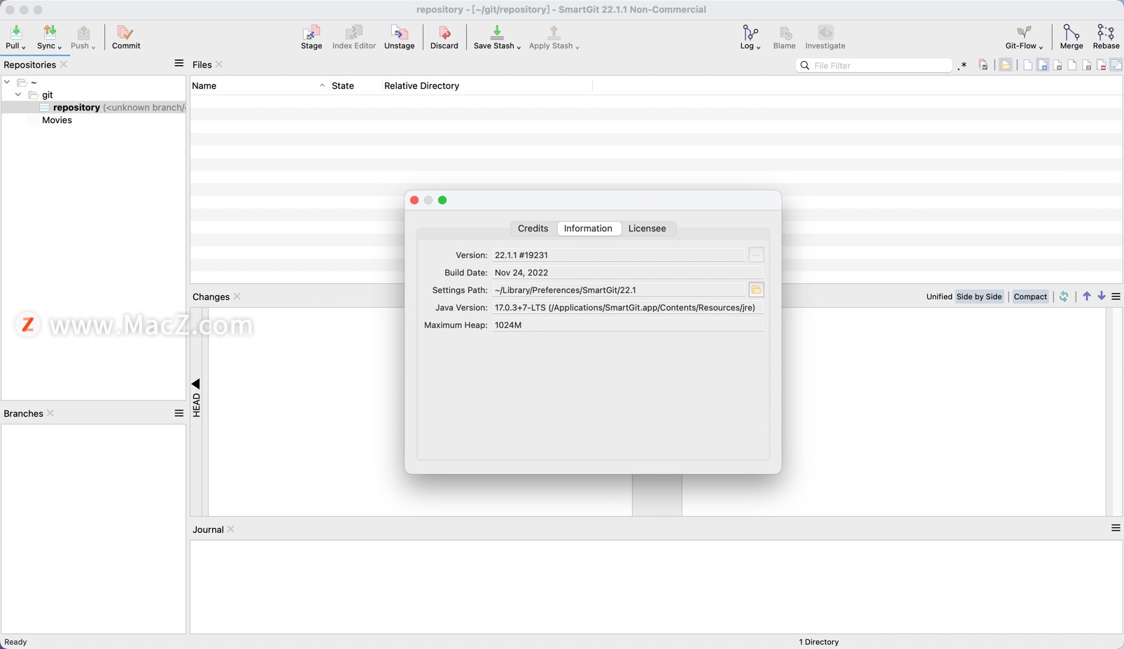Open settings folder next to Settings Path
1124x649 pixels.
(x=756, y=290)
